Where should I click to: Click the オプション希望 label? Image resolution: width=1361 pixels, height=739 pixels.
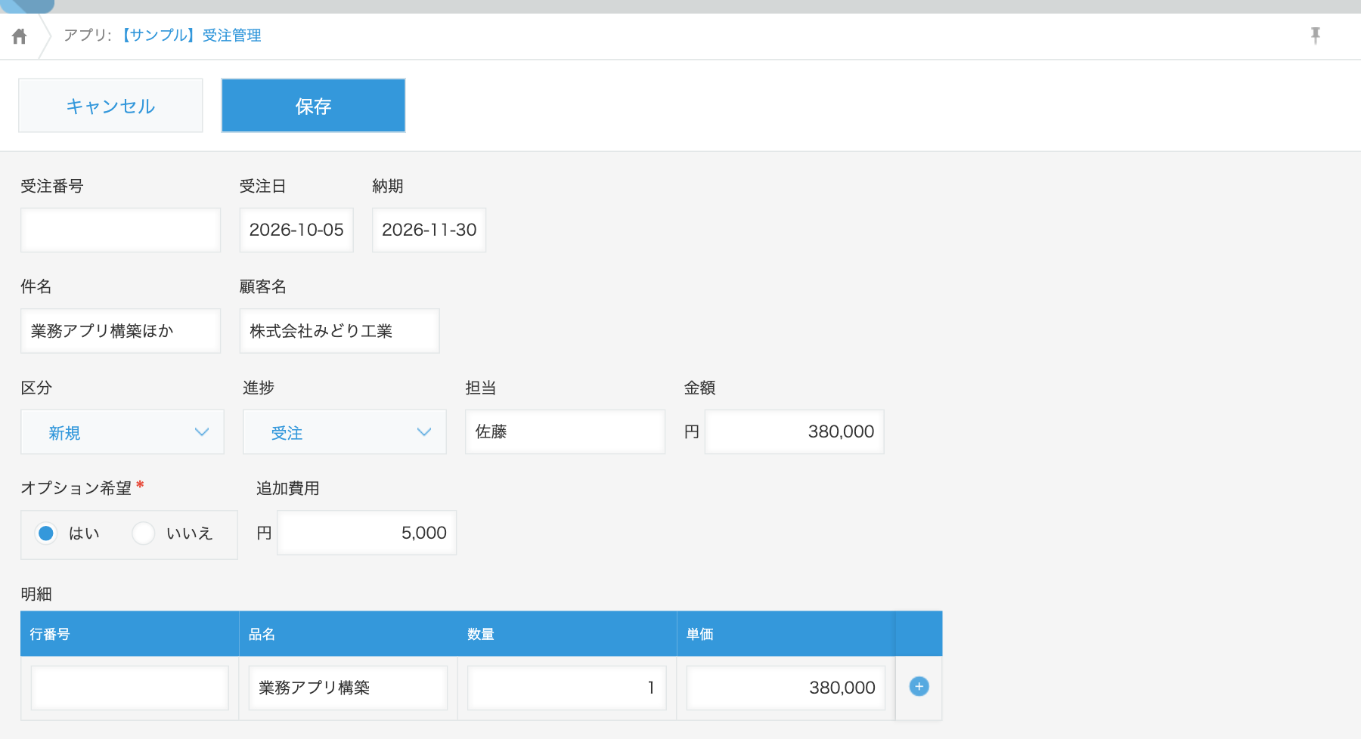[76, 488]
